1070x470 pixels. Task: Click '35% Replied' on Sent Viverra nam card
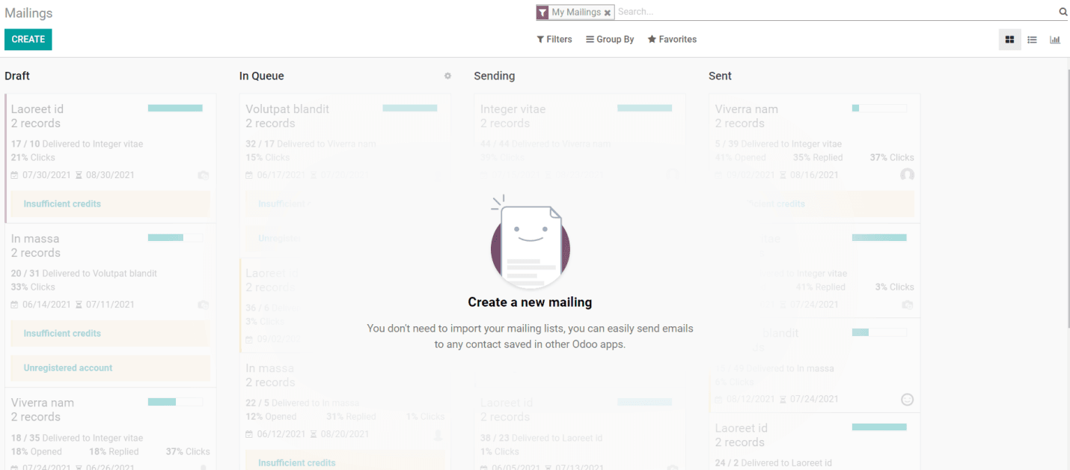click(x=818, y=157)
